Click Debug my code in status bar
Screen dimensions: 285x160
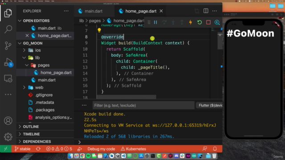pyautogui.click(x=101, y=149)
